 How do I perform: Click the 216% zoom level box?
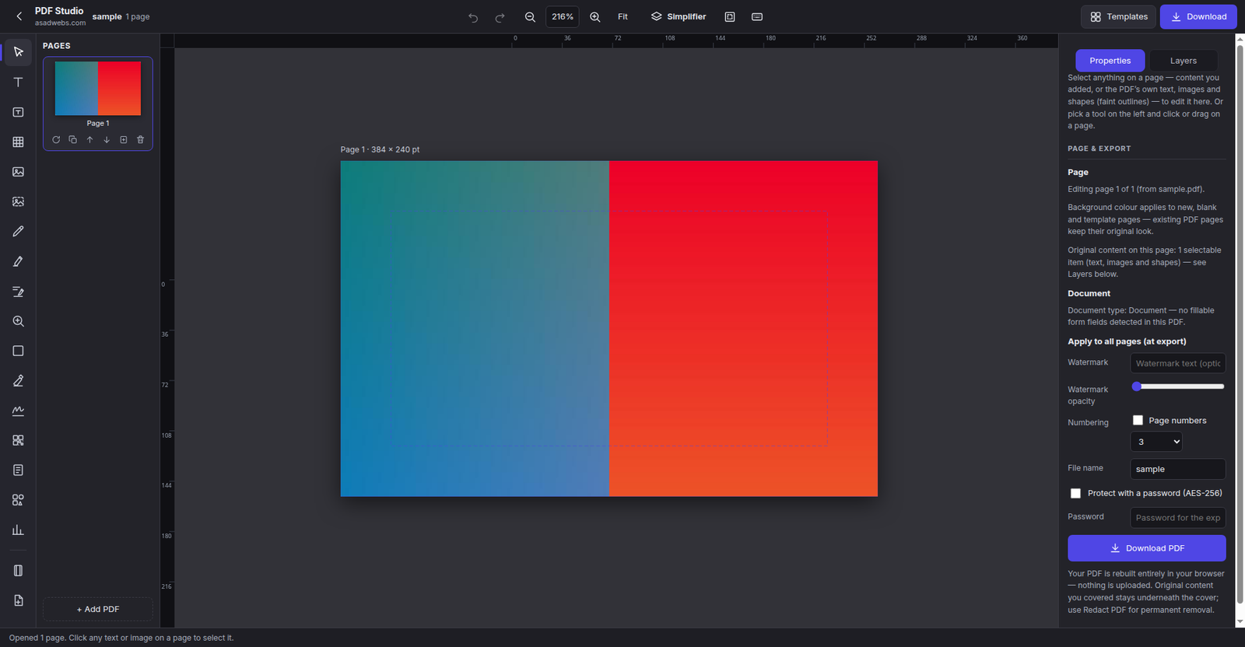[563, 17]
